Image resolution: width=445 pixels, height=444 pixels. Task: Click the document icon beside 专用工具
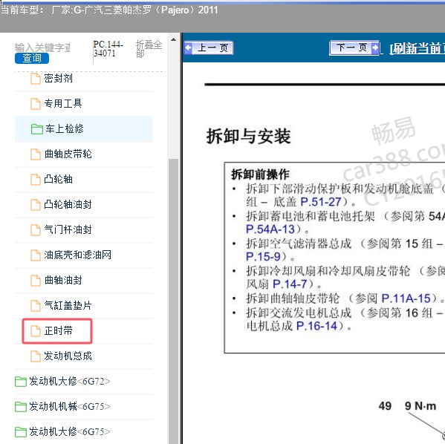(x=36, y=104)
